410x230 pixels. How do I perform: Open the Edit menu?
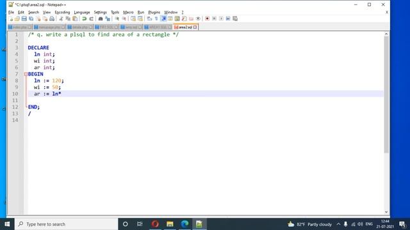[x=21, y=12]
